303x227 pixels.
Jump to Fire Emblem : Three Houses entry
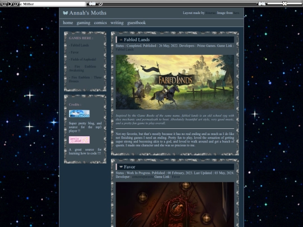click(x=85, y=79)
